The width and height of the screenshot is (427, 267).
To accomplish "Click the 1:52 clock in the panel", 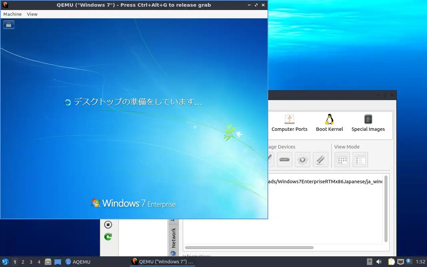I will pyautogui.click(x=421, y=262).
